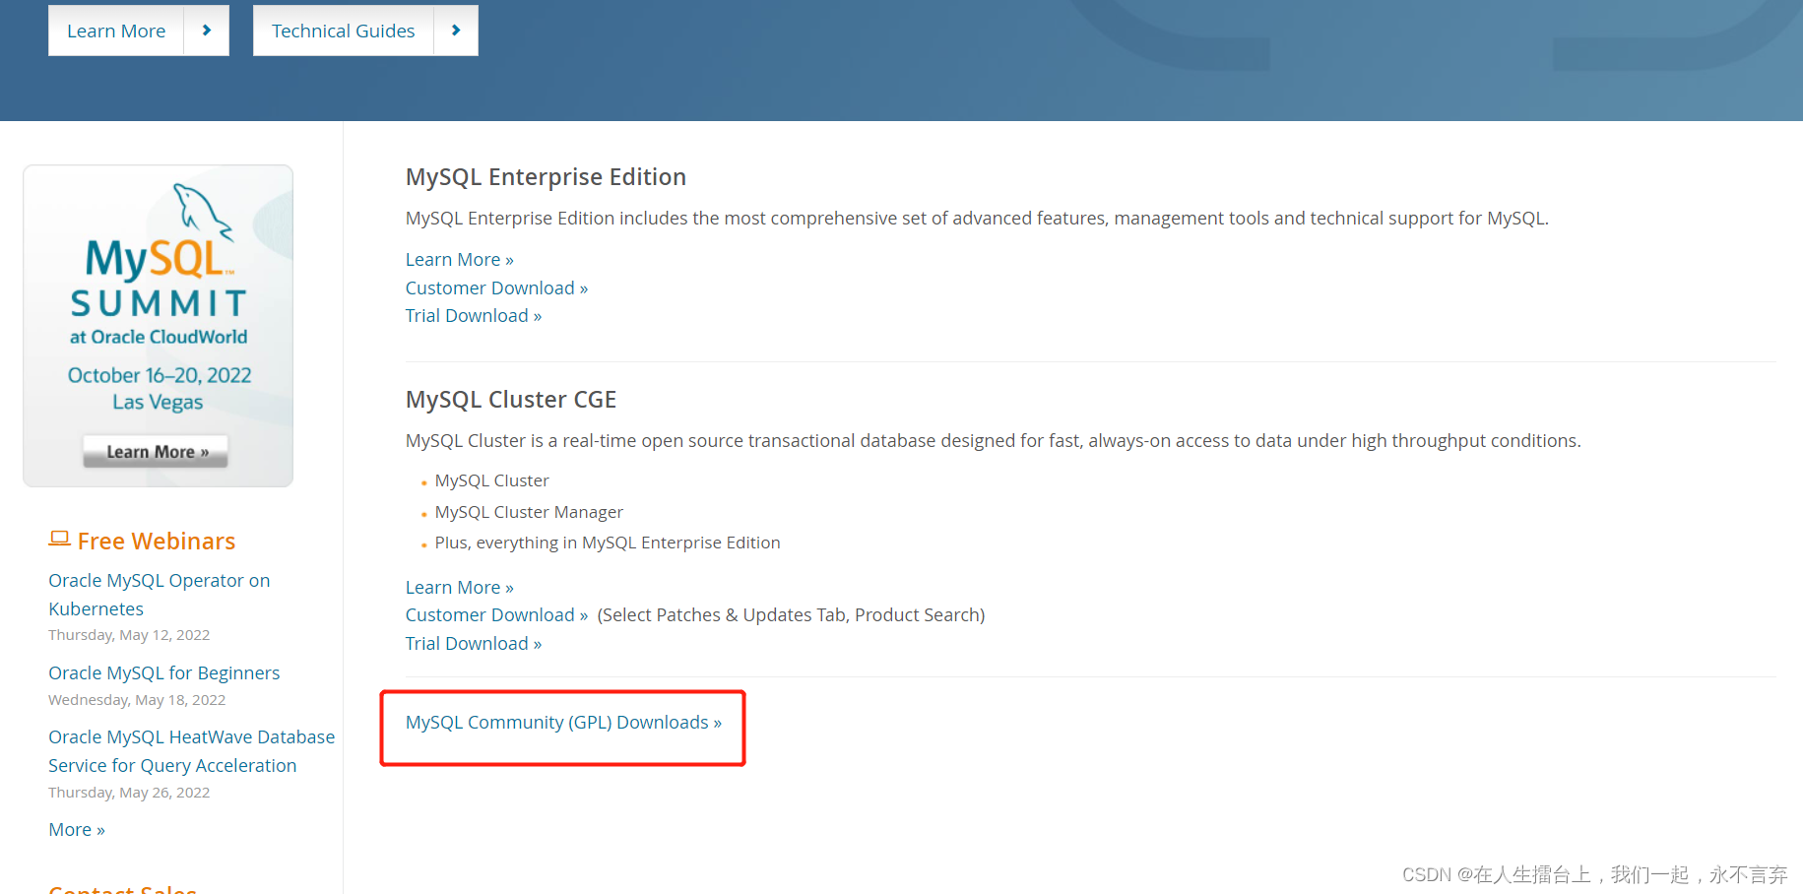Click the arrow beside Learn More banner button
Image resolution: width=1803 pixels, height=894 pixels.
coord(207,31)
